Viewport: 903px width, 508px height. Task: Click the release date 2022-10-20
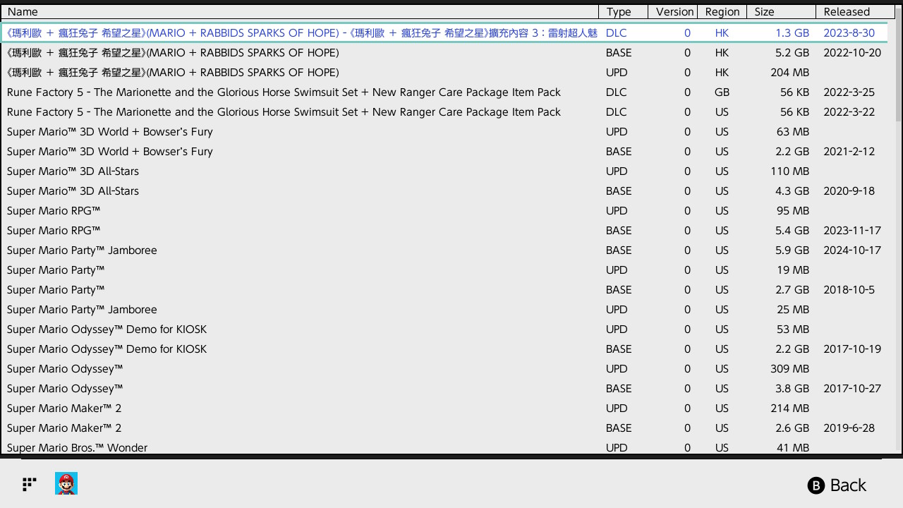point(852,52)
